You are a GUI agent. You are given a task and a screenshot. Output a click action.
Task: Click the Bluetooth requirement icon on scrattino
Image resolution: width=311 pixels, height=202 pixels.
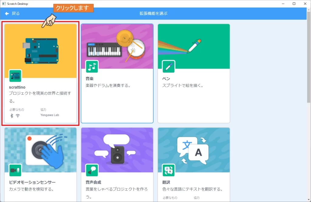12,116
